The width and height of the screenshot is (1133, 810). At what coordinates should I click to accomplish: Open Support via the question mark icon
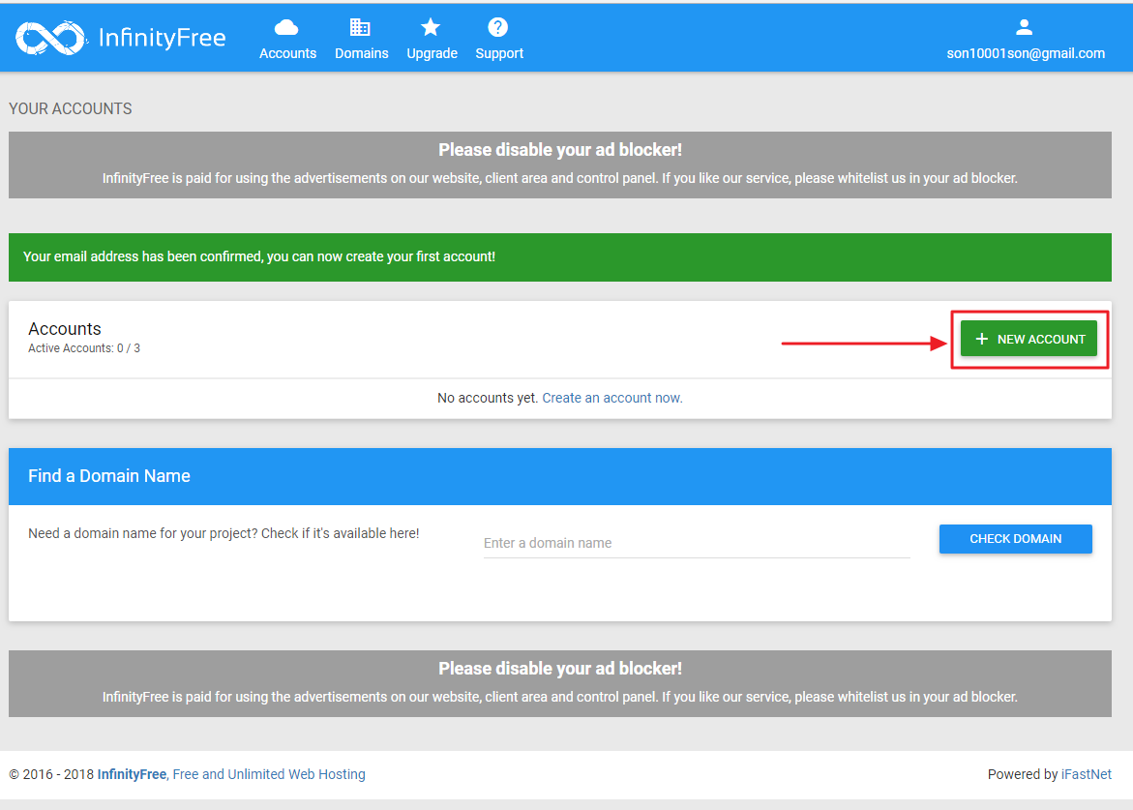coord(498,28)
